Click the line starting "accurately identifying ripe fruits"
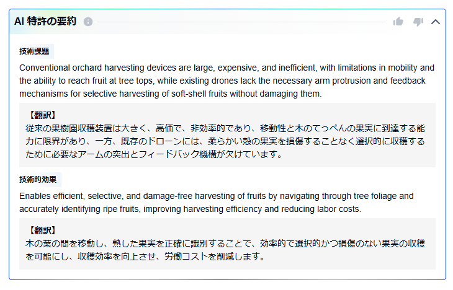 (x=190, y=209)
